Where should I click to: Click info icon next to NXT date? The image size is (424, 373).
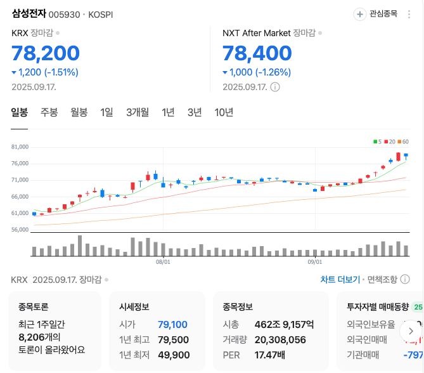pos(275,87)
